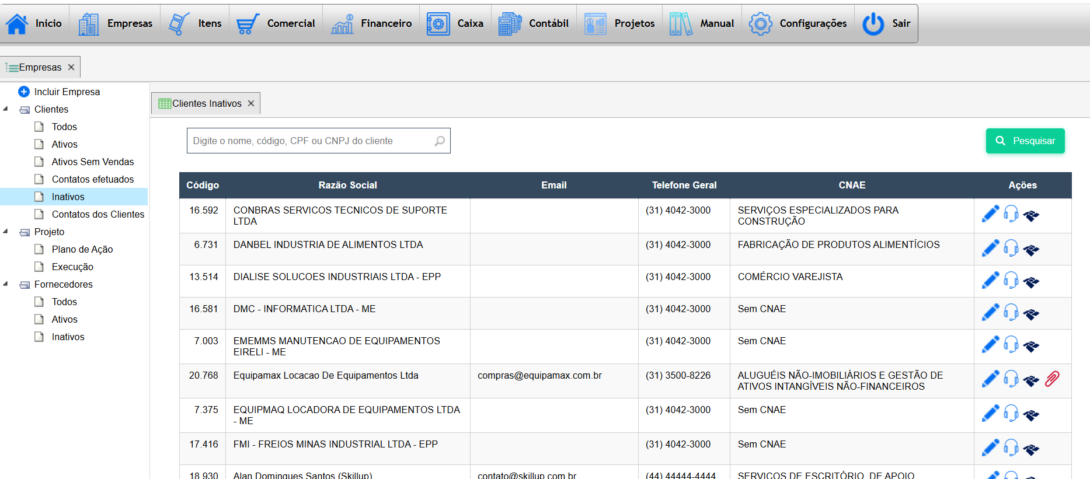Collapse the Projeto tree node
Image resolution: width=1090 pixels, height=479 pixels.
(5, 232)
